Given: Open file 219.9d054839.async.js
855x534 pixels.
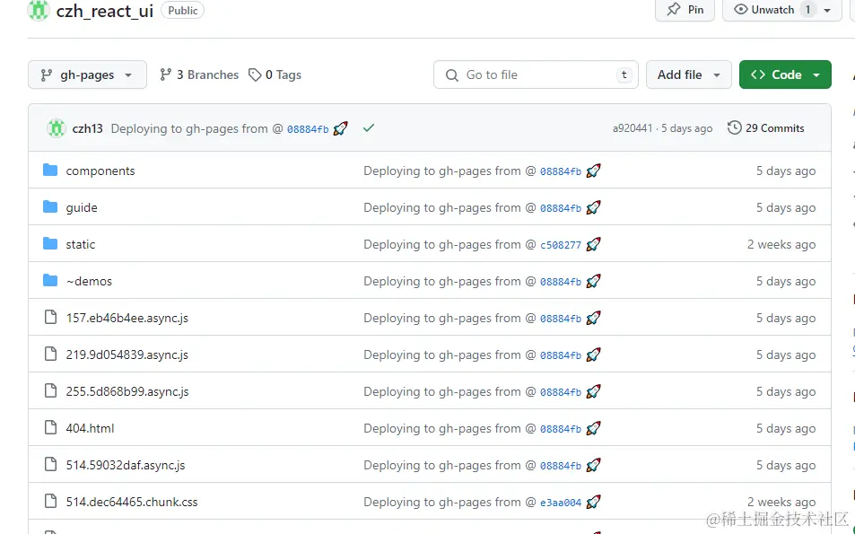Looking at the screenshot, I should [x=127, y=355].
